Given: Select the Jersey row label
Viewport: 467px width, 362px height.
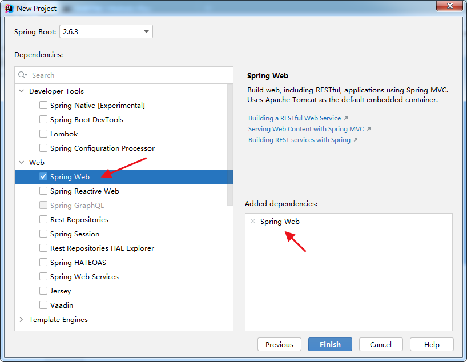Looking at the screenshot, I should (61, 291).
